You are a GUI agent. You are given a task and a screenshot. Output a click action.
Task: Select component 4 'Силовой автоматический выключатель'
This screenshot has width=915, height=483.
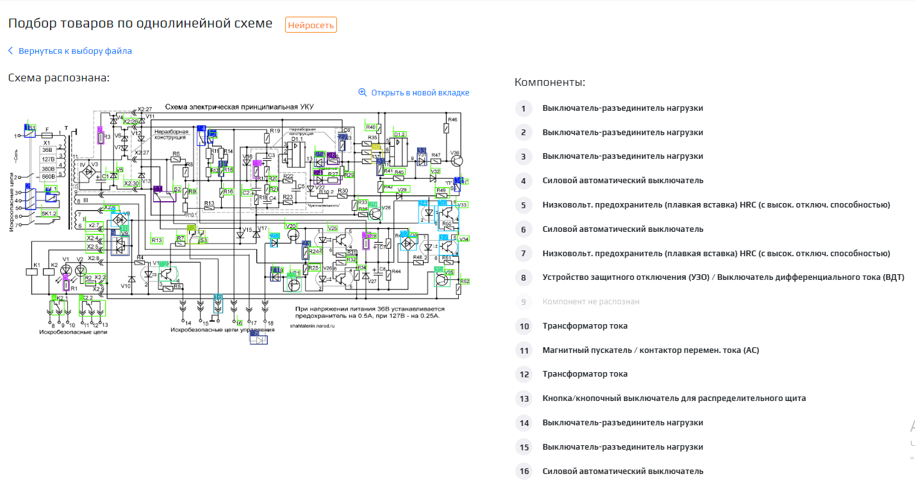click(623, 181)
